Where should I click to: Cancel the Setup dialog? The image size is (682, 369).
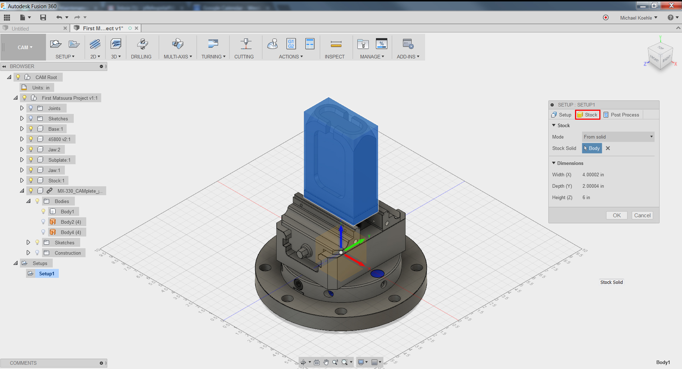[642, 215]
